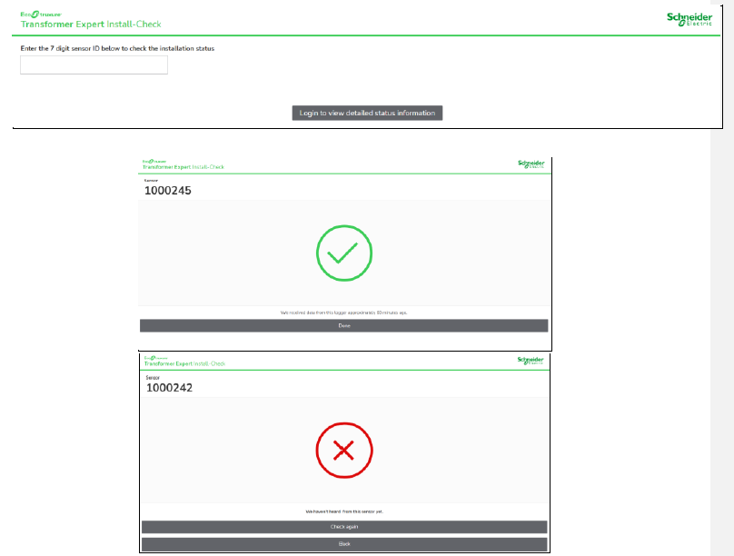This screenshot has height=556, width=734.
Task: Click the Schneider Electric logo in the top header
Action: 689,19
